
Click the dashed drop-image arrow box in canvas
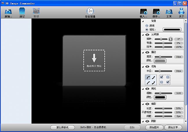[x=94, y=60]
